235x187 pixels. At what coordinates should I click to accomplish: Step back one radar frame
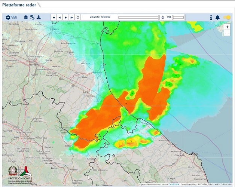60,17
